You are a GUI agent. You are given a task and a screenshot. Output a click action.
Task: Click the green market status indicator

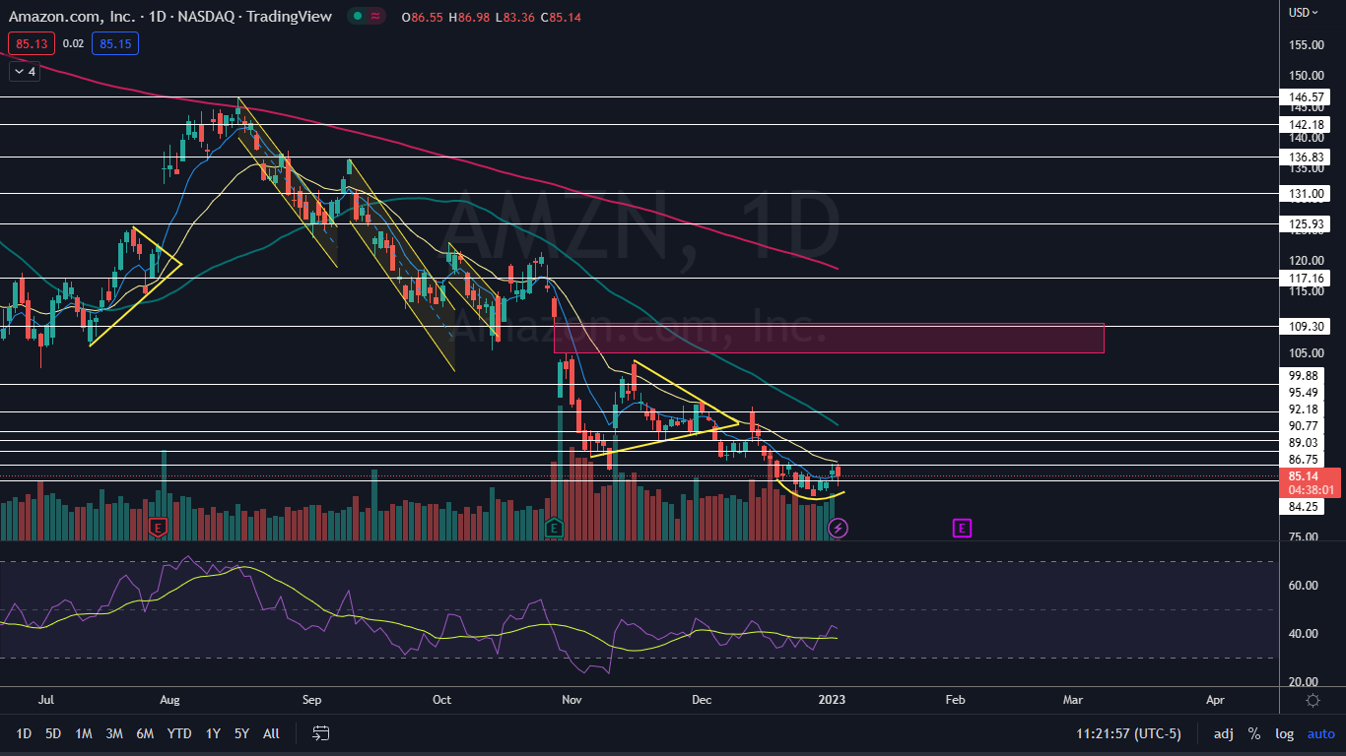(x=360, y=17)
